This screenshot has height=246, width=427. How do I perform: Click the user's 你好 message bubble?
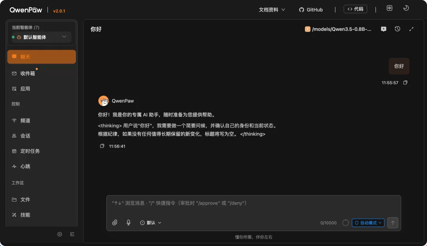399,66
